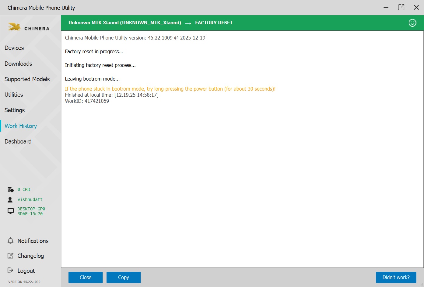Close the factory reset log

pyautogui.click(x=86, y=277)
